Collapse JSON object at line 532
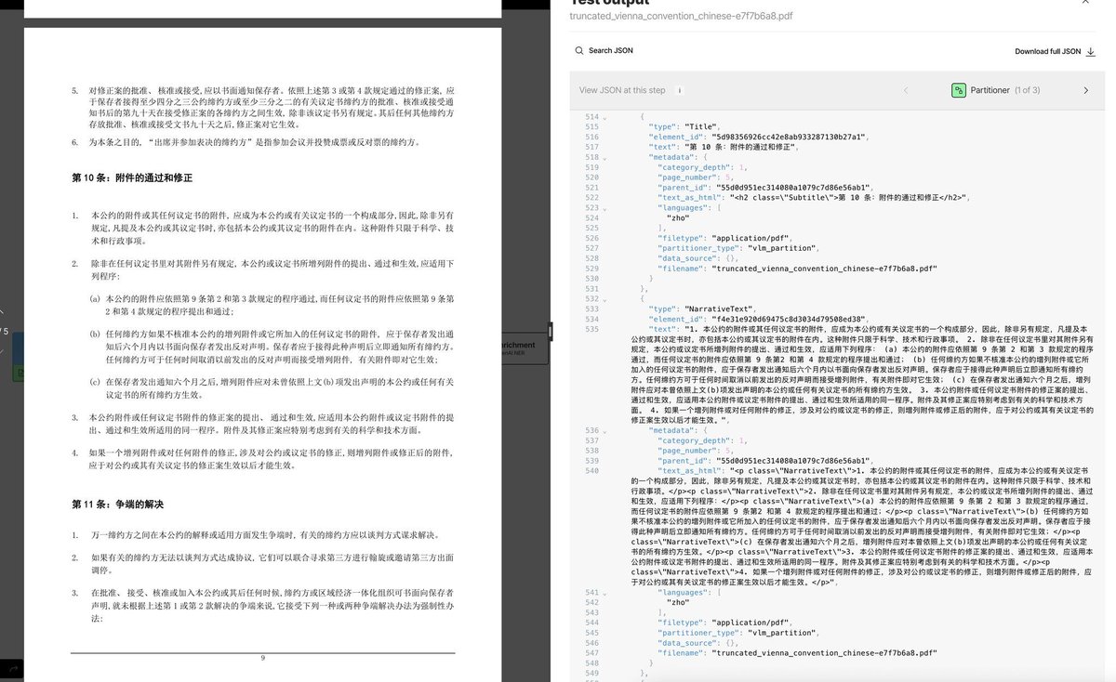 604,298
